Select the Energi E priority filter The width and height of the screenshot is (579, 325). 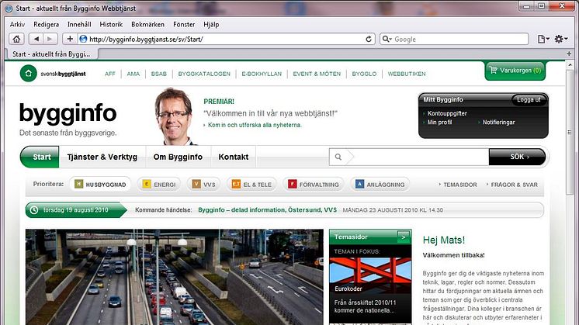coord(159,184)
